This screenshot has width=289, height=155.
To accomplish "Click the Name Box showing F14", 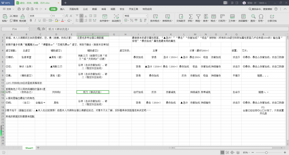I will [15, 29].
